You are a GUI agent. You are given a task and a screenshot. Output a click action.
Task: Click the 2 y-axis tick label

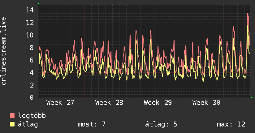(x=32, y=85)
